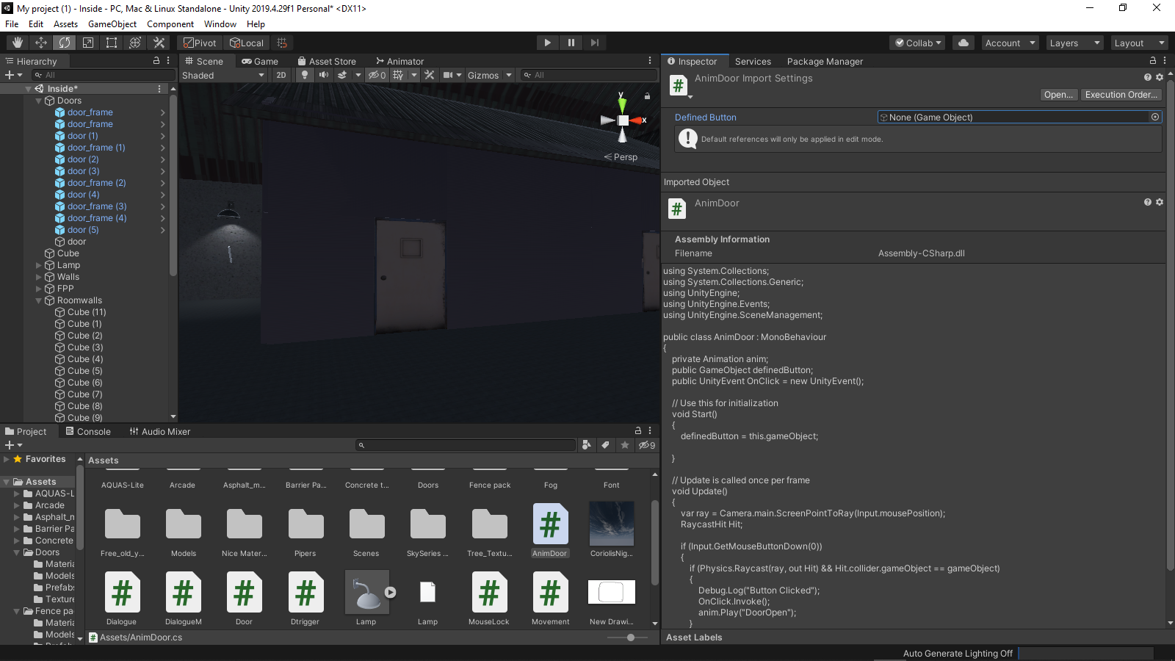Toggle scene lighting bulb icon
The image size is (1175, 661).
coord(304,75)
